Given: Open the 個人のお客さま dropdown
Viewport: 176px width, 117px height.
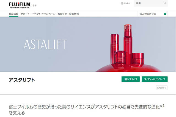Looking at the screenshot, I should click(152, 14).
